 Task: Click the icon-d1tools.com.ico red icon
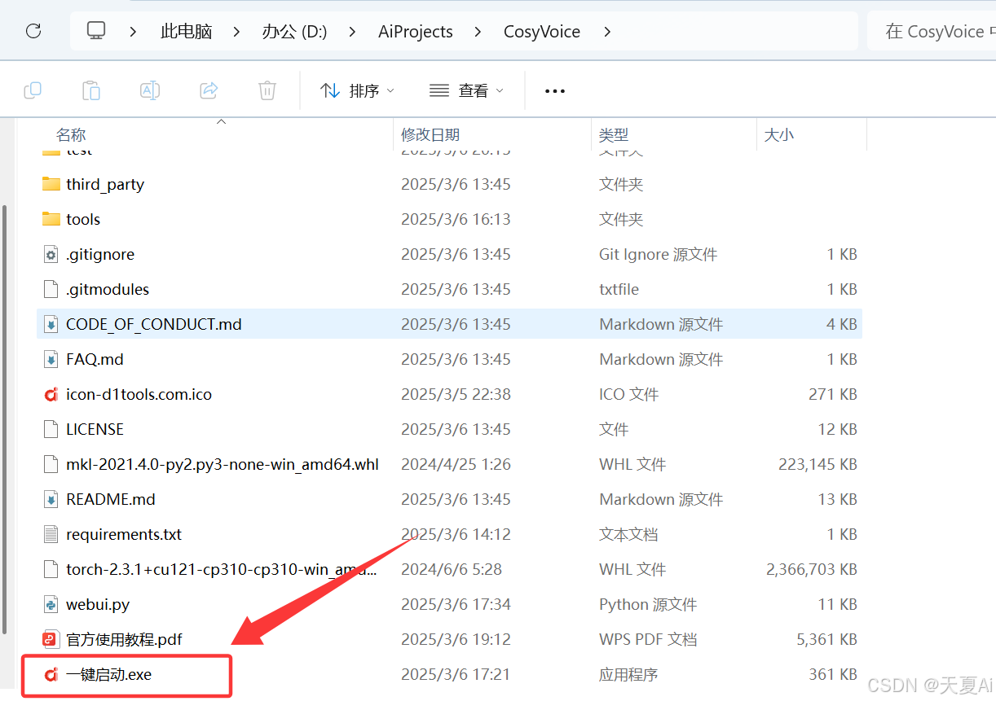pos(51,394)
